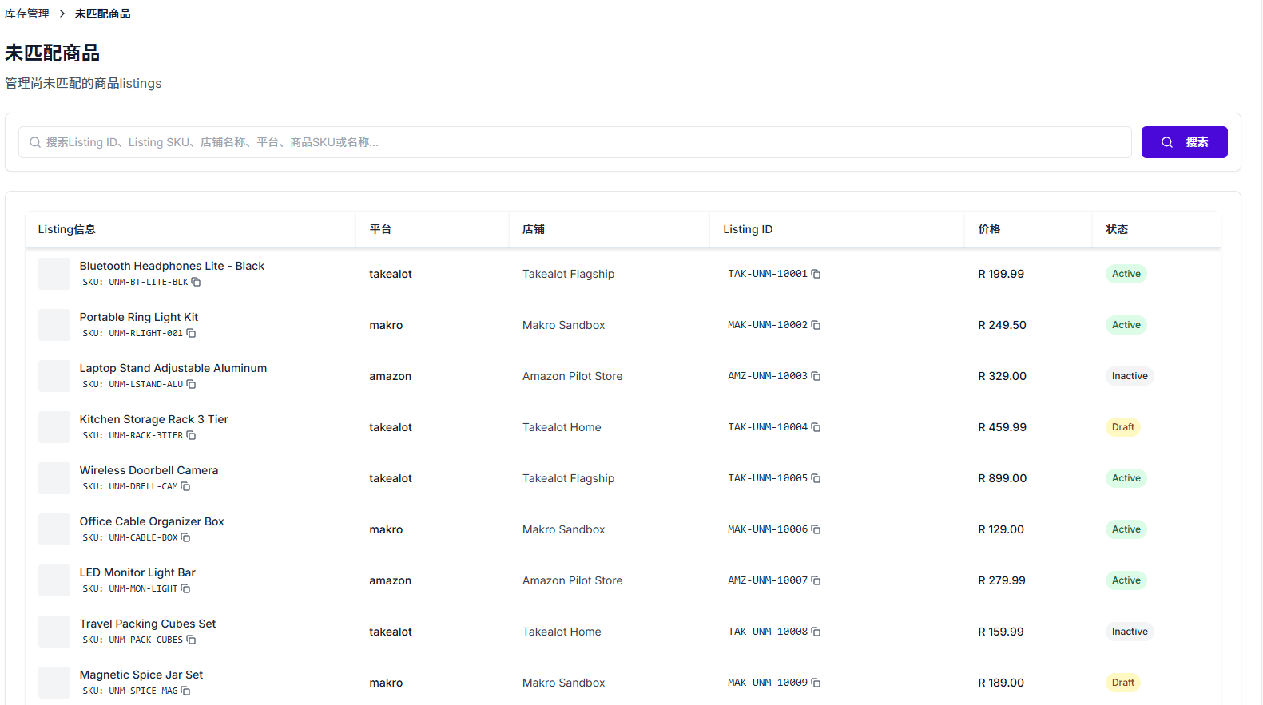This screenshot has height=705, width=1263.
Task: Click the 价格 column header
Action: click(989, 229)
